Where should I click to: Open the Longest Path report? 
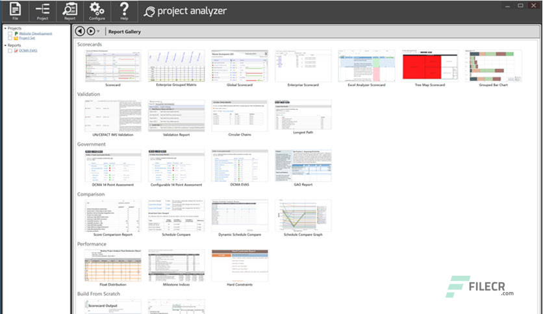point(303,114)
